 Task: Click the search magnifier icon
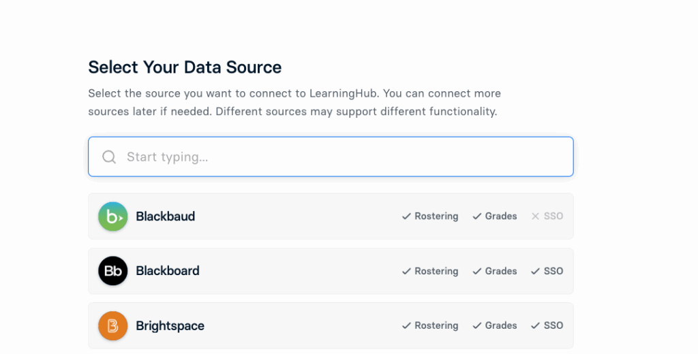[109, 157]
